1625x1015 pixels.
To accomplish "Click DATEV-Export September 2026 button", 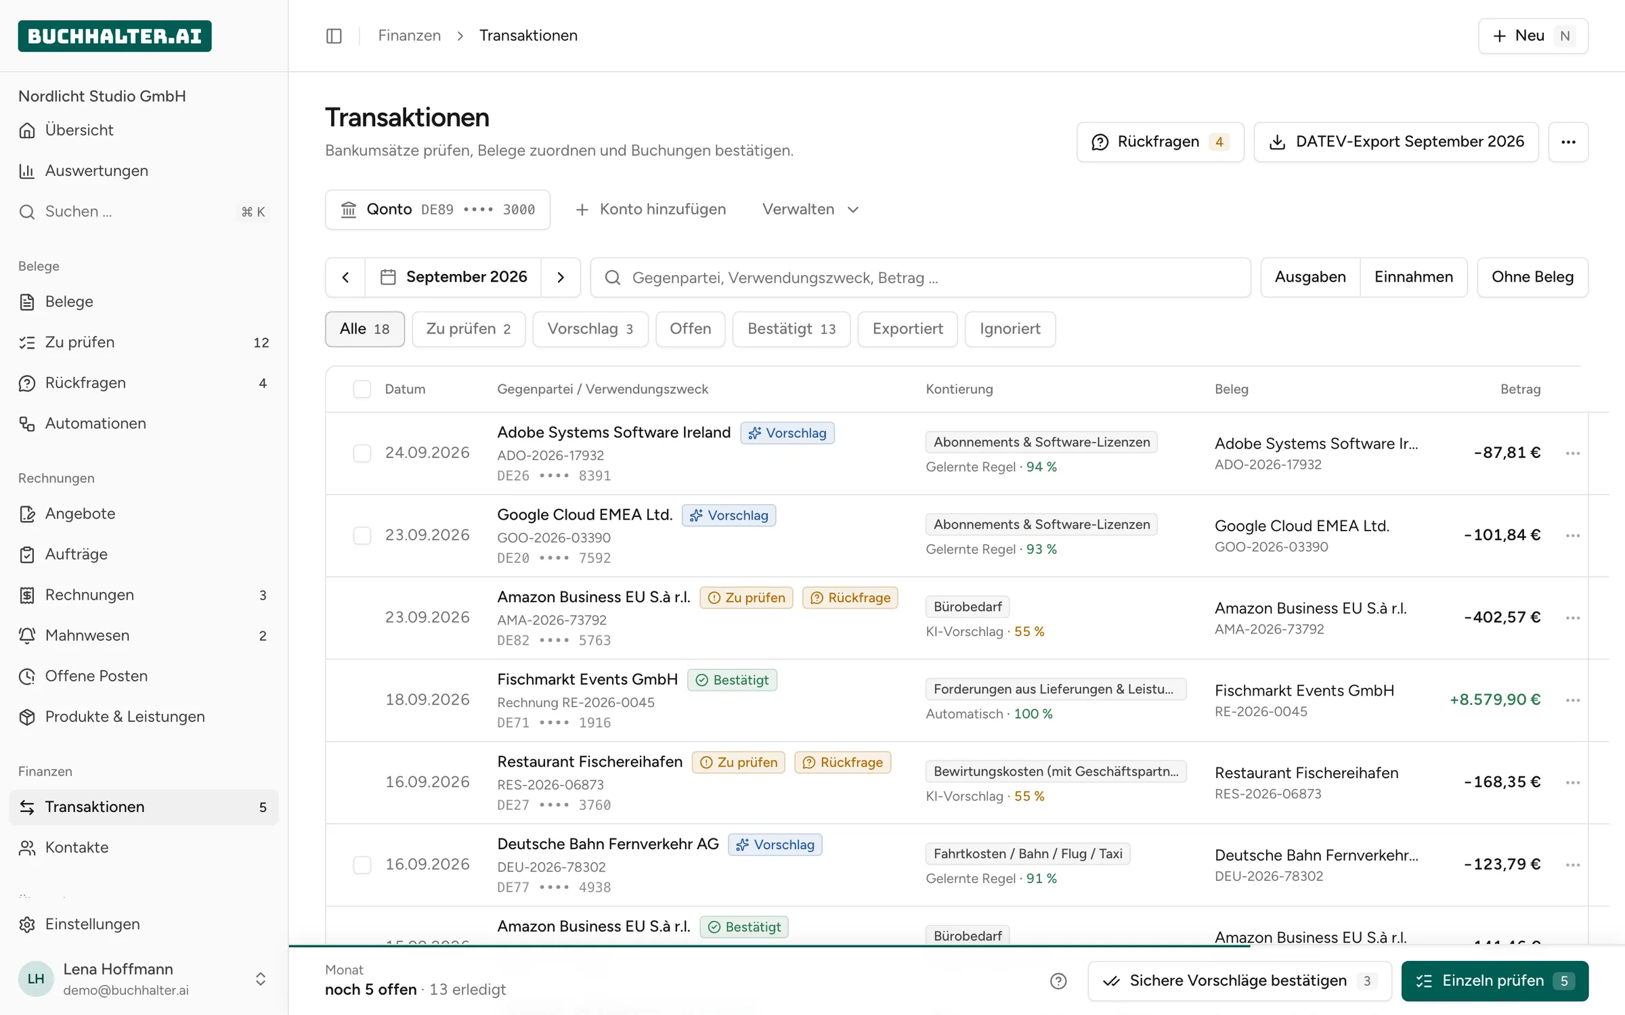I will (x=1396, y=142).
